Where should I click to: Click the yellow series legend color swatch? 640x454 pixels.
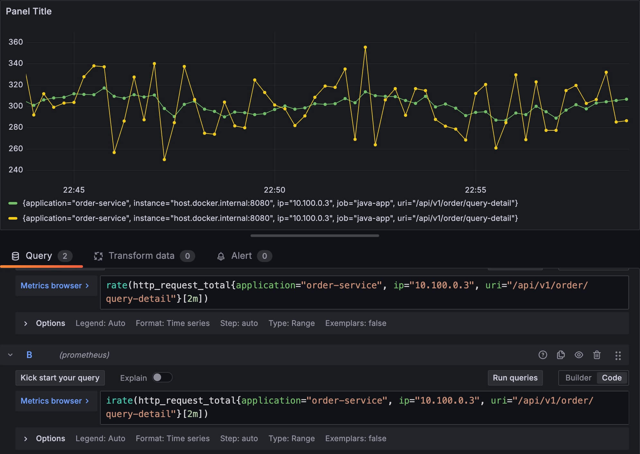point(13,218)
